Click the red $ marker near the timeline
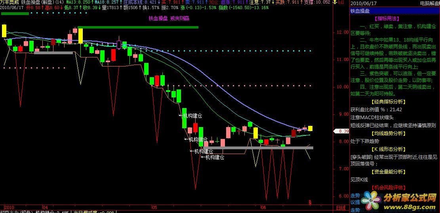Viewport: 440px width, 213px height. coord(310,202)
